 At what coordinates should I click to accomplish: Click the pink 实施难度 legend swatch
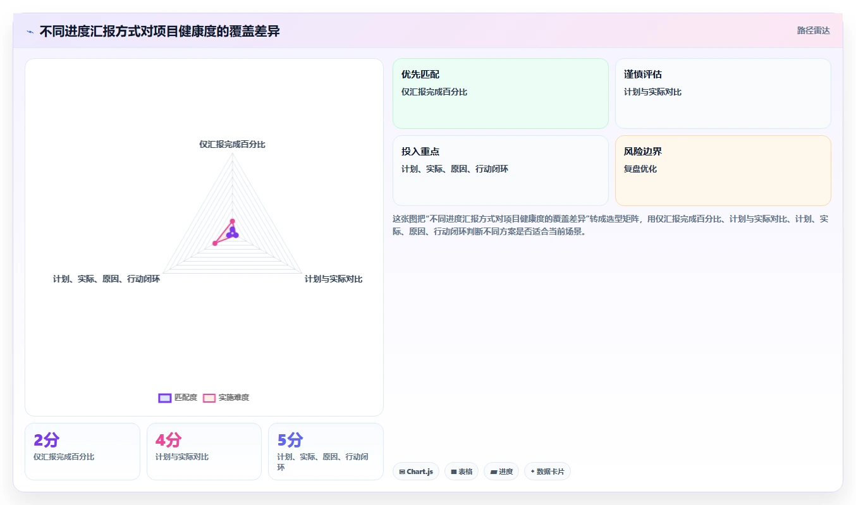209,398
